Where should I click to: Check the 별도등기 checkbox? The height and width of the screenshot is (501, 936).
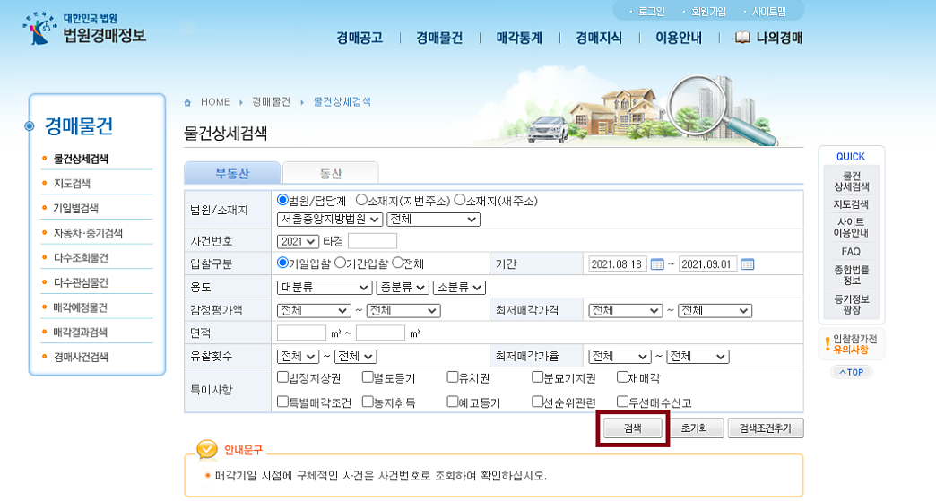pyautogui.click(x=368, y=377)
